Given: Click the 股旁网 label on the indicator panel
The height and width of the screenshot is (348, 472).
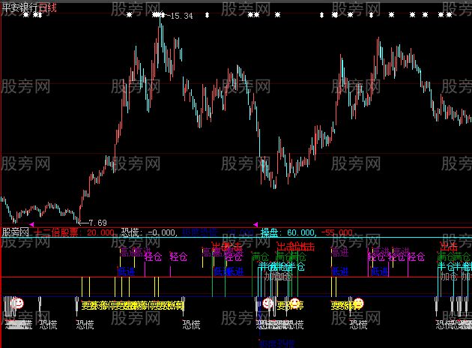Looking at the screenshot, I should tap(15, 232).
